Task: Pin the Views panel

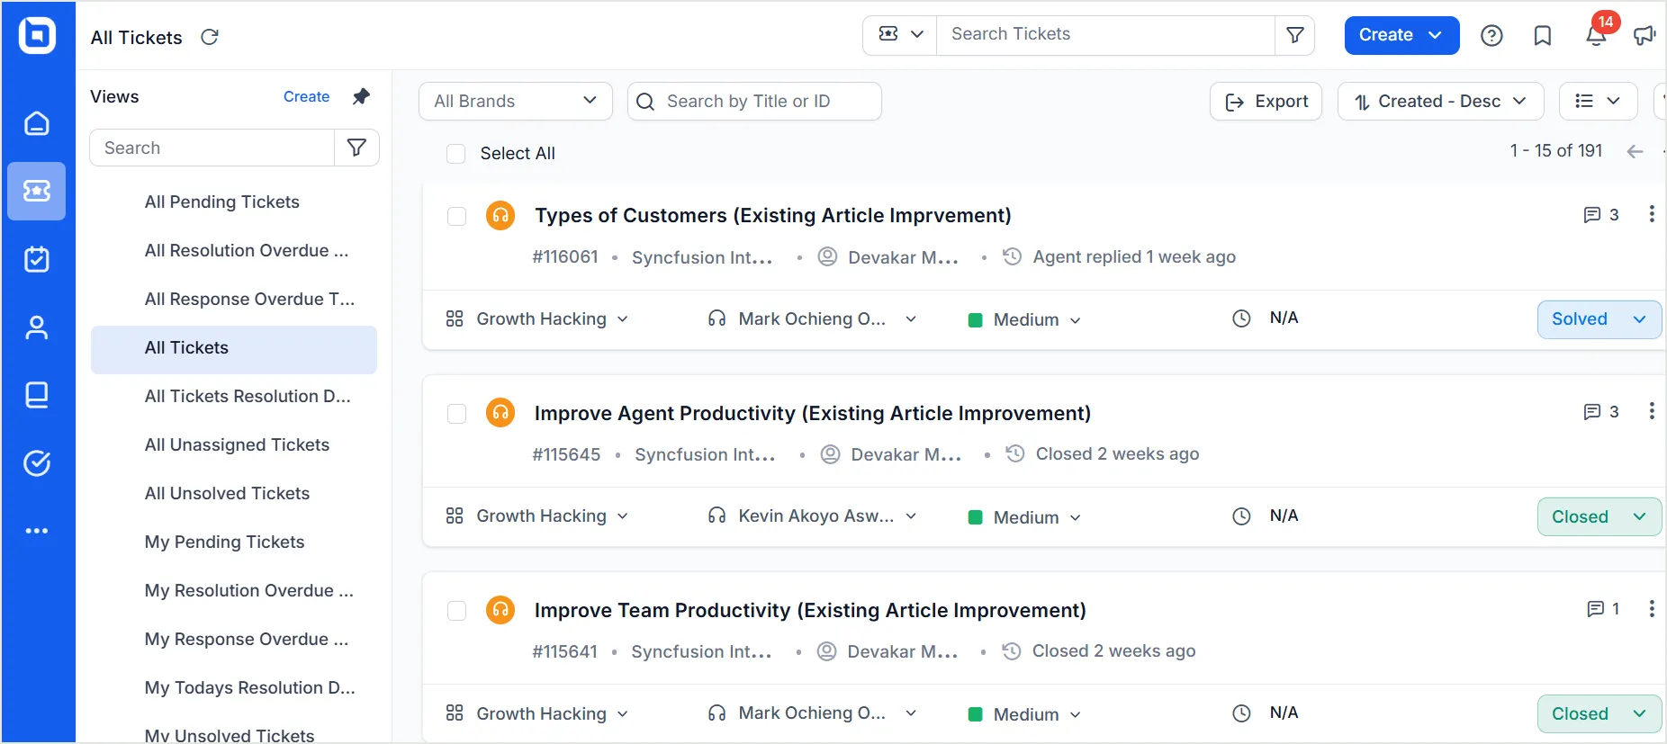Action: [x=361, y=96]
